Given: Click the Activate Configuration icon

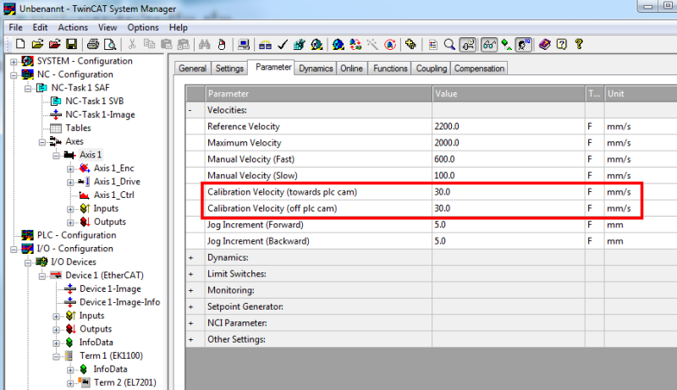Looking at the screenshot, I should [x=300, y=44].
